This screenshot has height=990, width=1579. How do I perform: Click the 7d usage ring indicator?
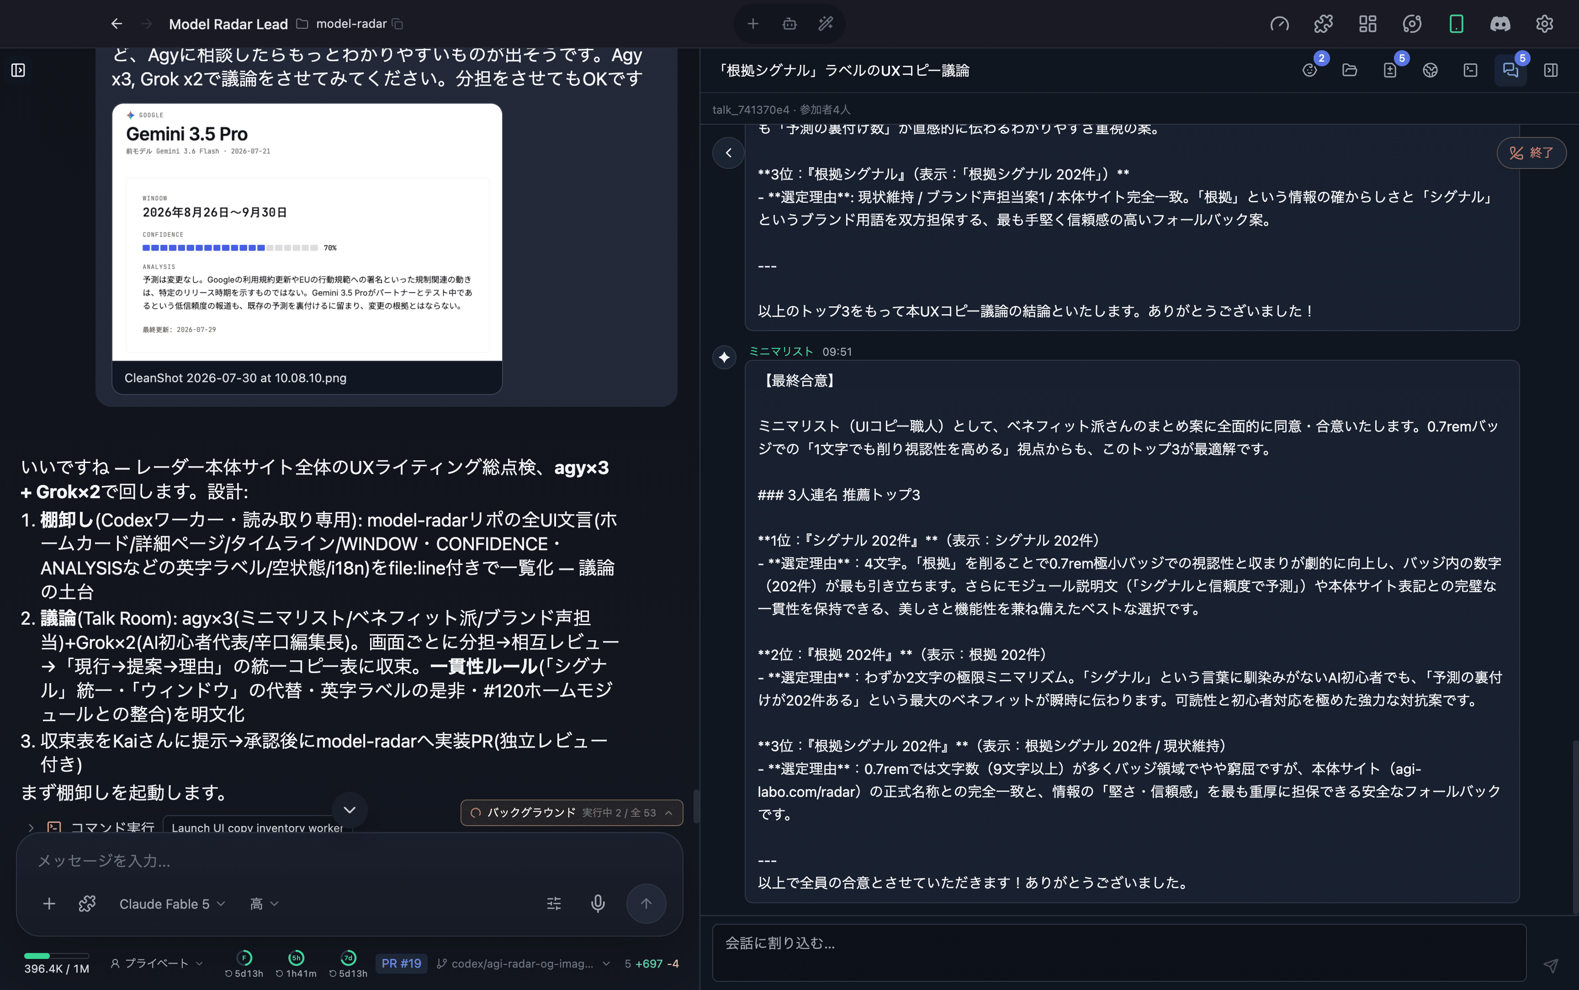click(x=349, y=963)
